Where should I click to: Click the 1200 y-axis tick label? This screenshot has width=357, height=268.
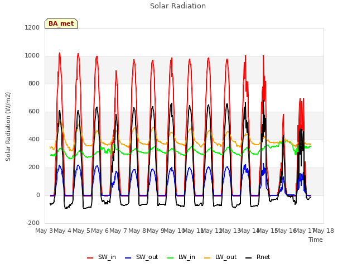point(32,27)
